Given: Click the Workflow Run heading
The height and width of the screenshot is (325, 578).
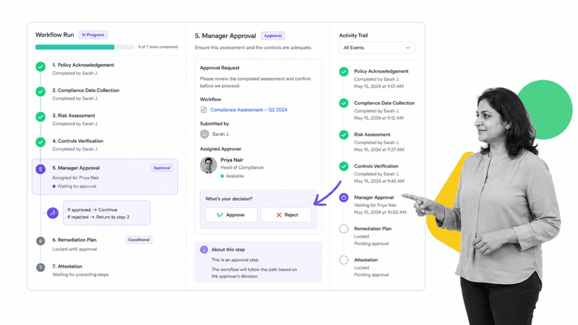Looking at the screenshot, I should (x=55, y=34).
